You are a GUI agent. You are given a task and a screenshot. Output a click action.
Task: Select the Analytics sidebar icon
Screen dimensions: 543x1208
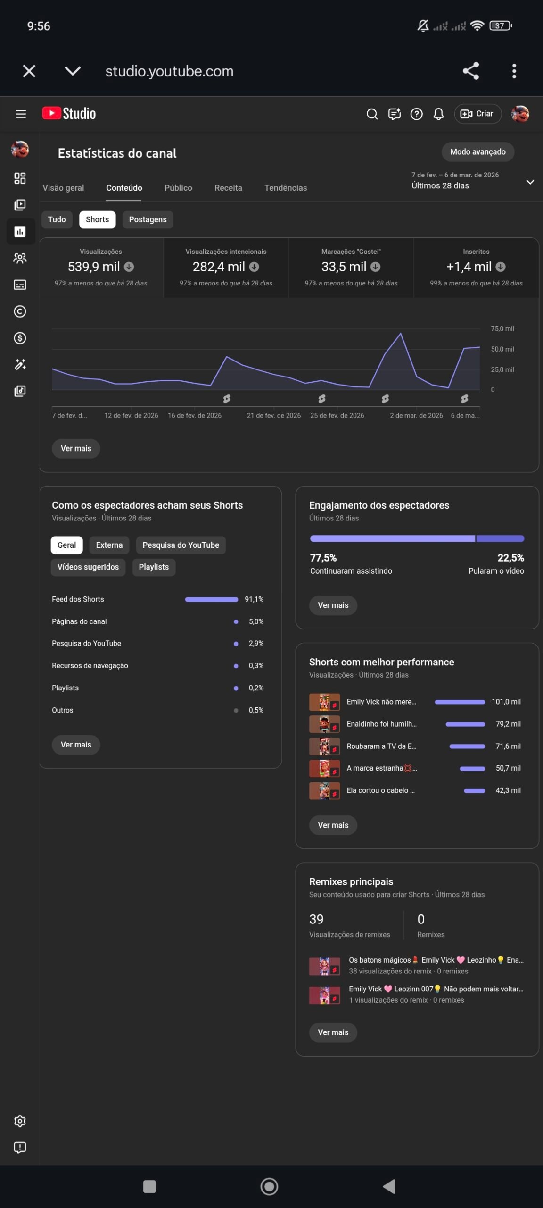pos(20,231)
